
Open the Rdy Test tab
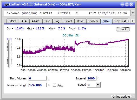coord(120,21)
